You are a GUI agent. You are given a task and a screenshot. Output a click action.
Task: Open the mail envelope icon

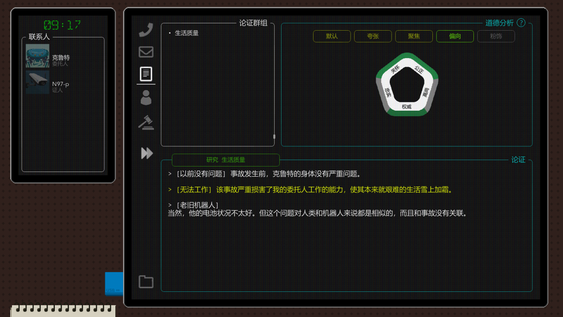pyautogui.click(x=146, y=52)
